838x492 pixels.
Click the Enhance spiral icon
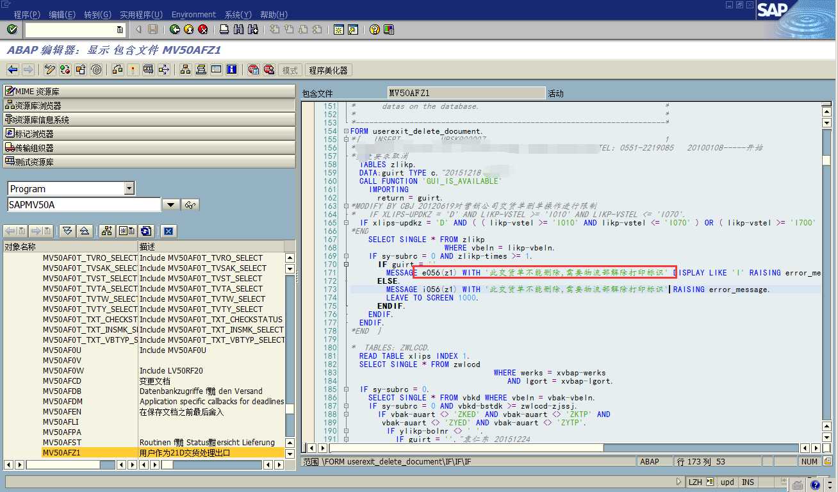click(x=96, y=70)
